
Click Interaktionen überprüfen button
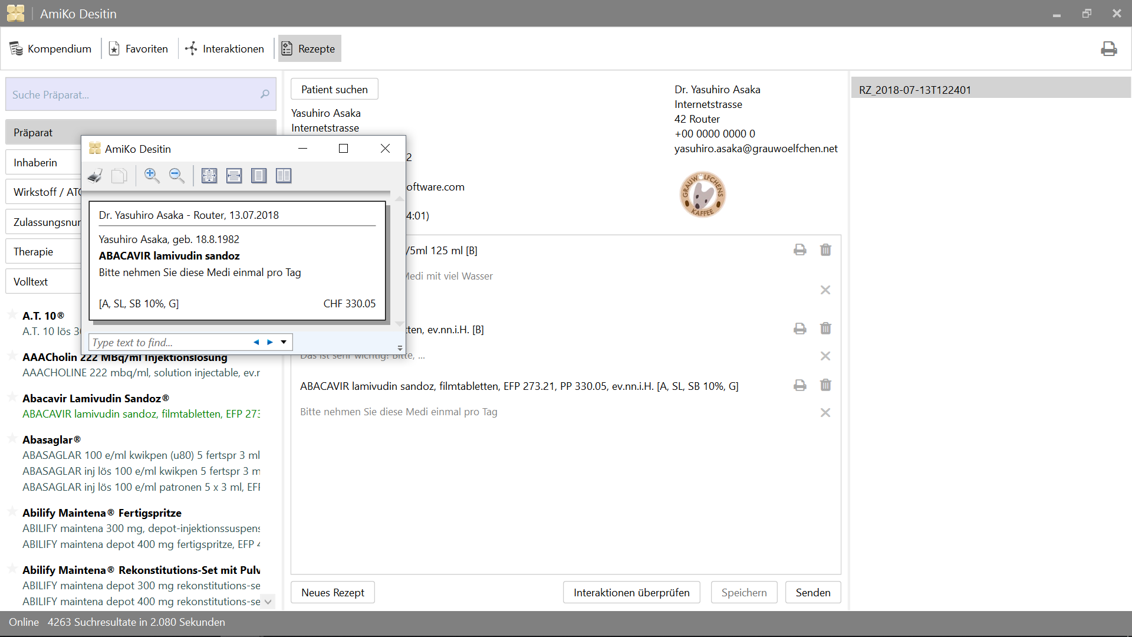tap(631, 592)
